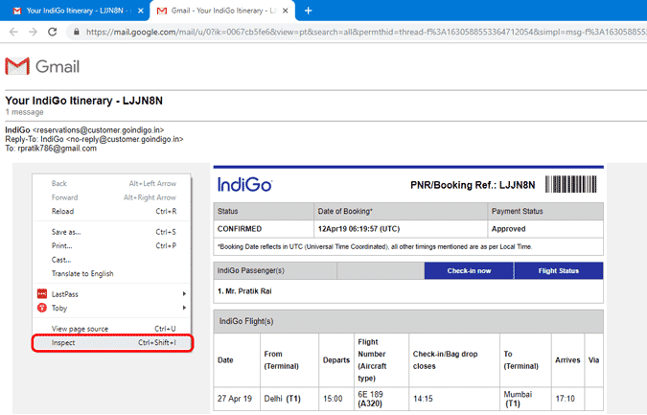
Task: Switch to the first IndiGo Itinerary tab
Action: tap(72, 10)
